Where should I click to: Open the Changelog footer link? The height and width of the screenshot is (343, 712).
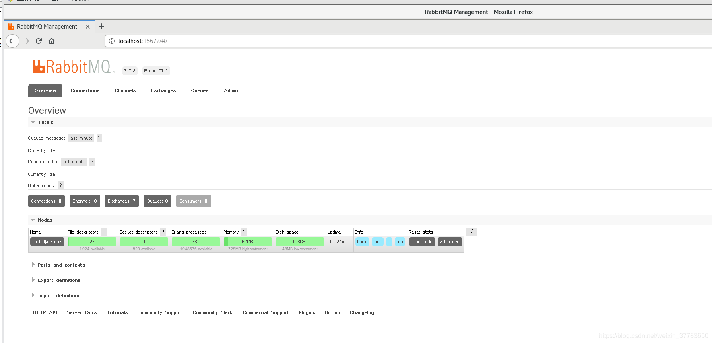tap(362, 312)
